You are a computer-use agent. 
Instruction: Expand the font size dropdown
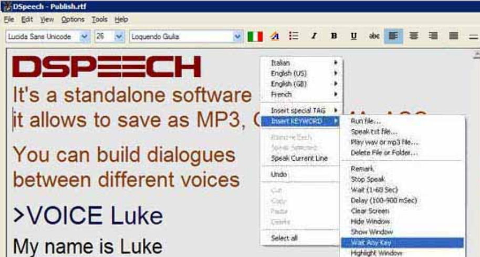[x=119, y=37]
